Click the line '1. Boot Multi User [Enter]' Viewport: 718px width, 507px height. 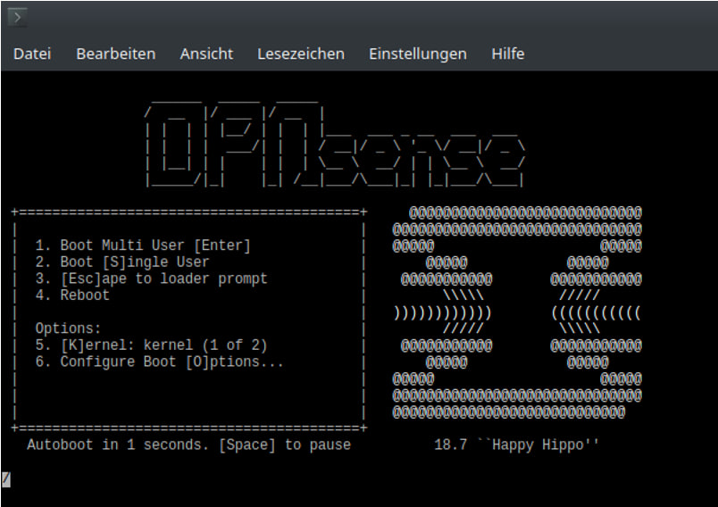(x=143, y=245)
